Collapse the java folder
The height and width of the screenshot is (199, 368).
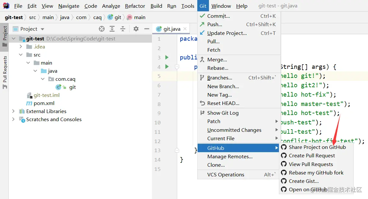pos(35,71)
